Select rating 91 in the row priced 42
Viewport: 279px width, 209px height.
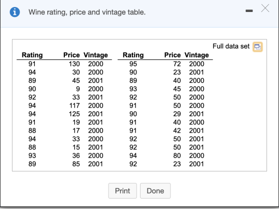pos(133,131)
